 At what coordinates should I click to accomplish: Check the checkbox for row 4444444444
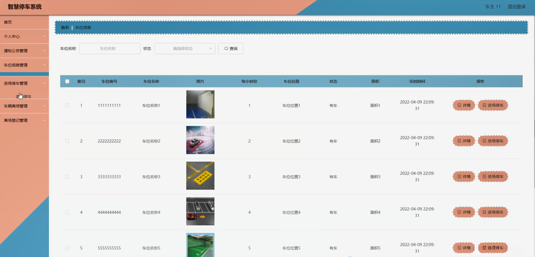pyautogui.click(x=67, y=212)
